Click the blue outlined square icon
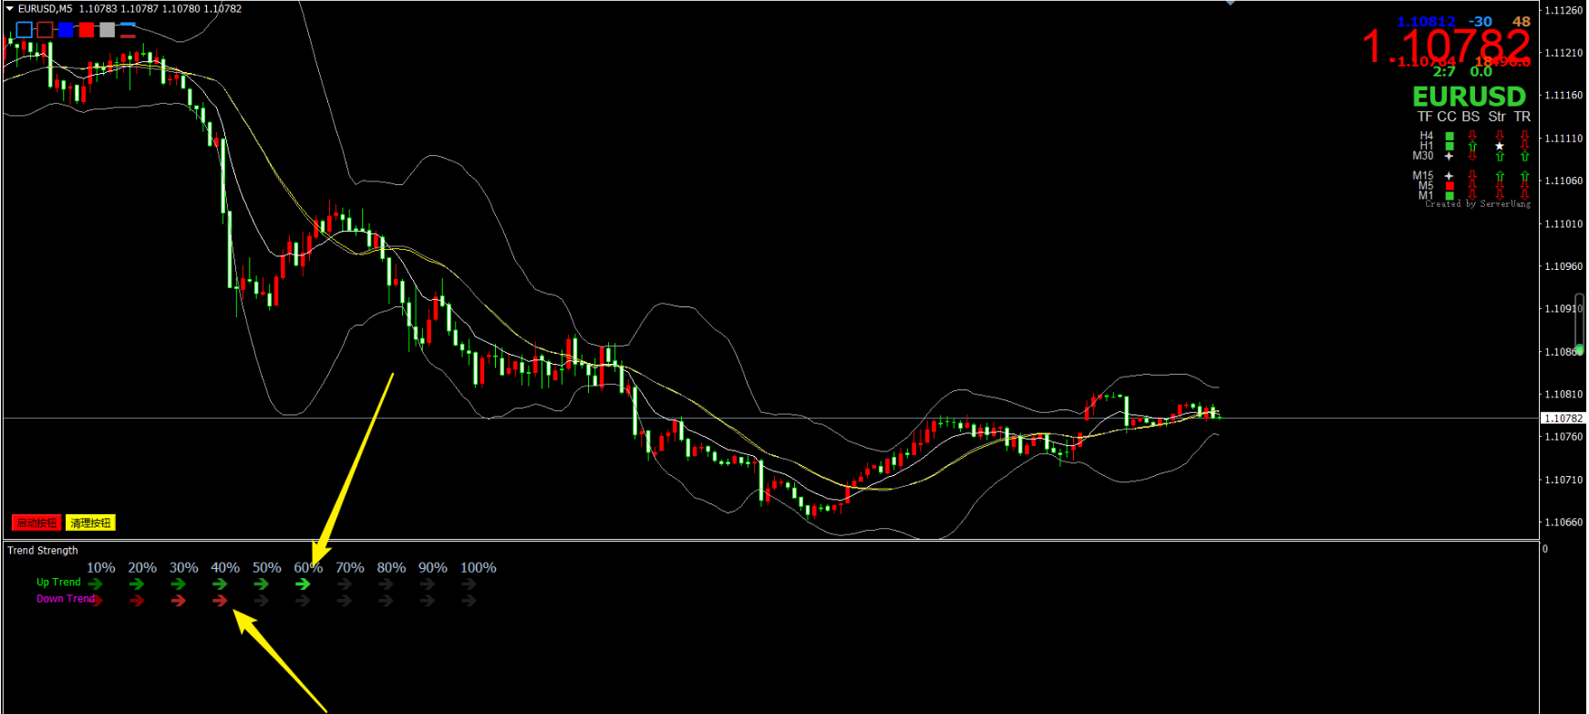The image size is (1589, 714). [25, 30]
